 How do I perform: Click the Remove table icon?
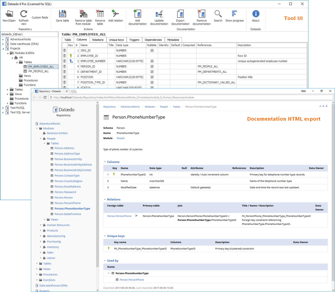coord(100,14)
